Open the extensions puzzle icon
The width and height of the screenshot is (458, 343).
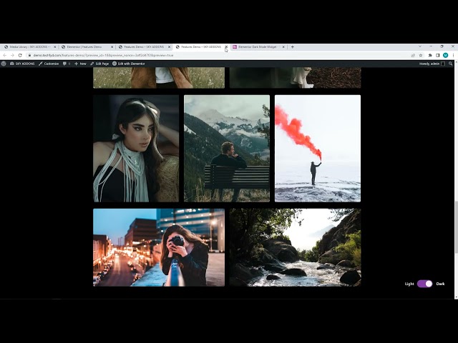[430, 55]
